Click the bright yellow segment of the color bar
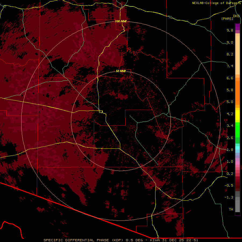Viewport: 242px width, 242px height. point(237,115)
